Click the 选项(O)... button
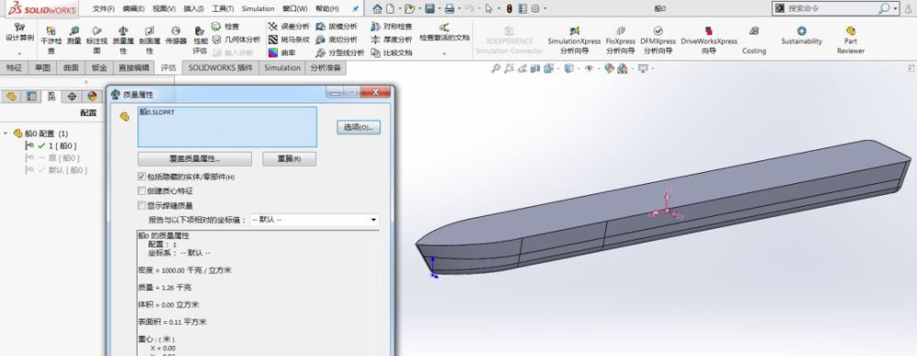The width and height of the screenshot is (917, 356). click(x=359, y=127)
